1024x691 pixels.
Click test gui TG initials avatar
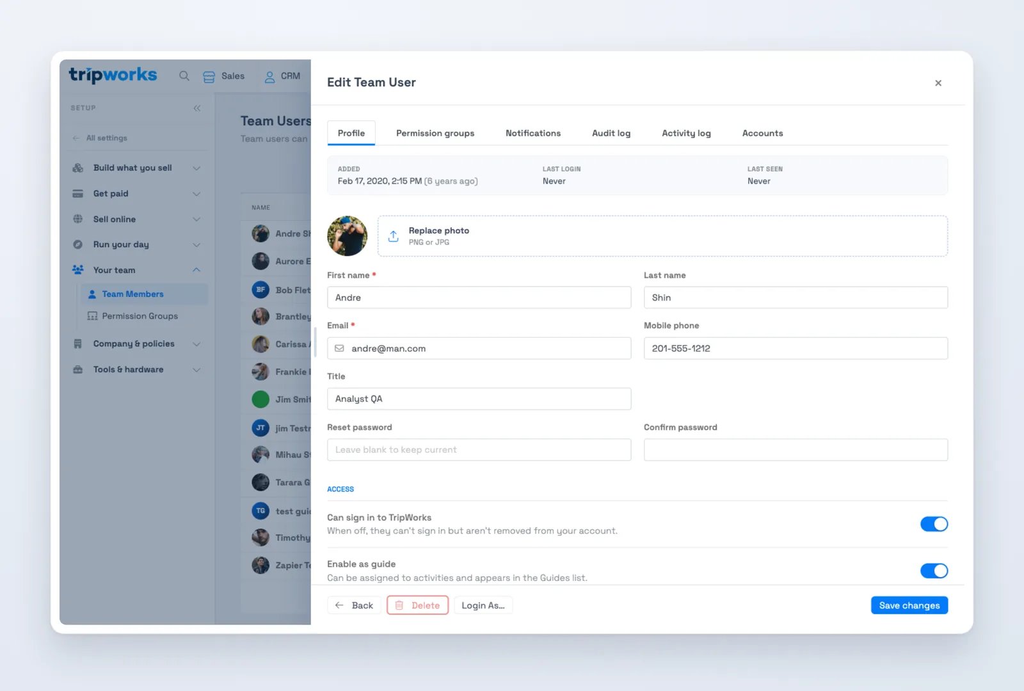click(x=260, y=511)
